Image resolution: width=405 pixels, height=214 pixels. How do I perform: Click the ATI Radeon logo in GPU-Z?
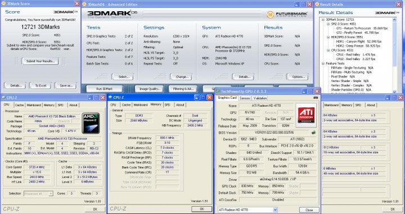(x=306, y=115)
